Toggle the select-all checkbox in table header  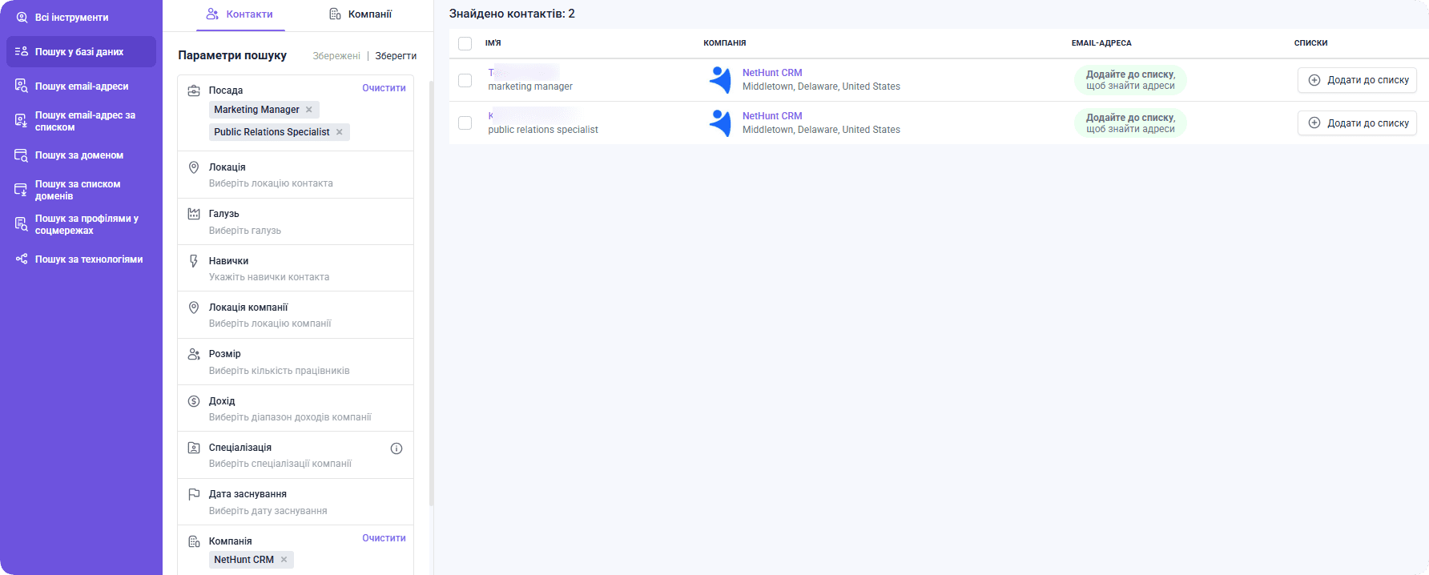pos(465,43)
